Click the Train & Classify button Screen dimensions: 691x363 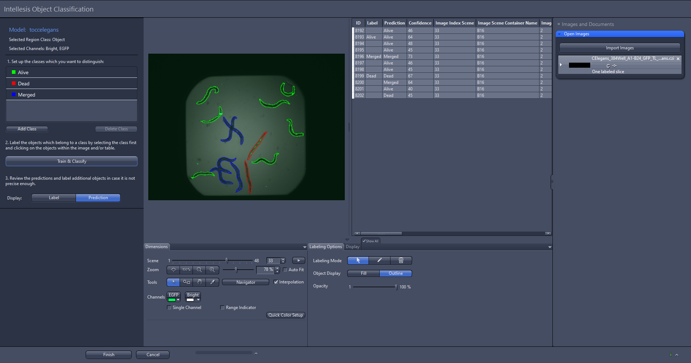tap(72, 161)
